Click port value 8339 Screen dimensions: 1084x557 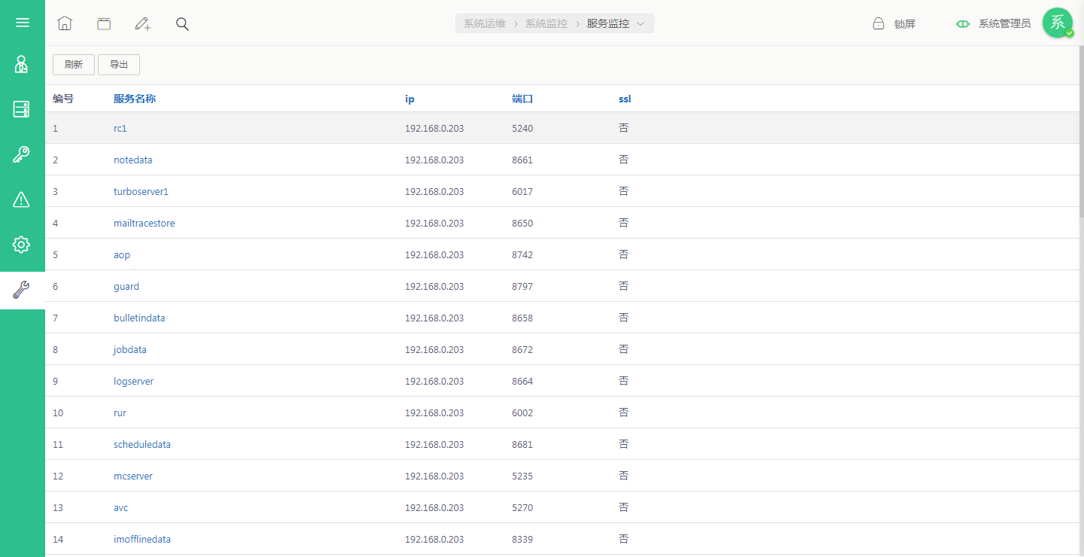(522, 540)
